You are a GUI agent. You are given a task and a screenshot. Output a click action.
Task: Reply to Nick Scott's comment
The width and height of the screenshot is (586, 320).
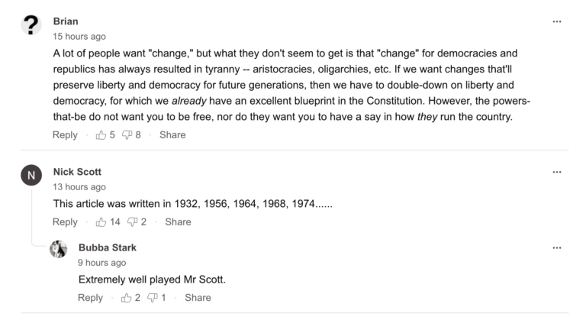click(x=65, y=222)
